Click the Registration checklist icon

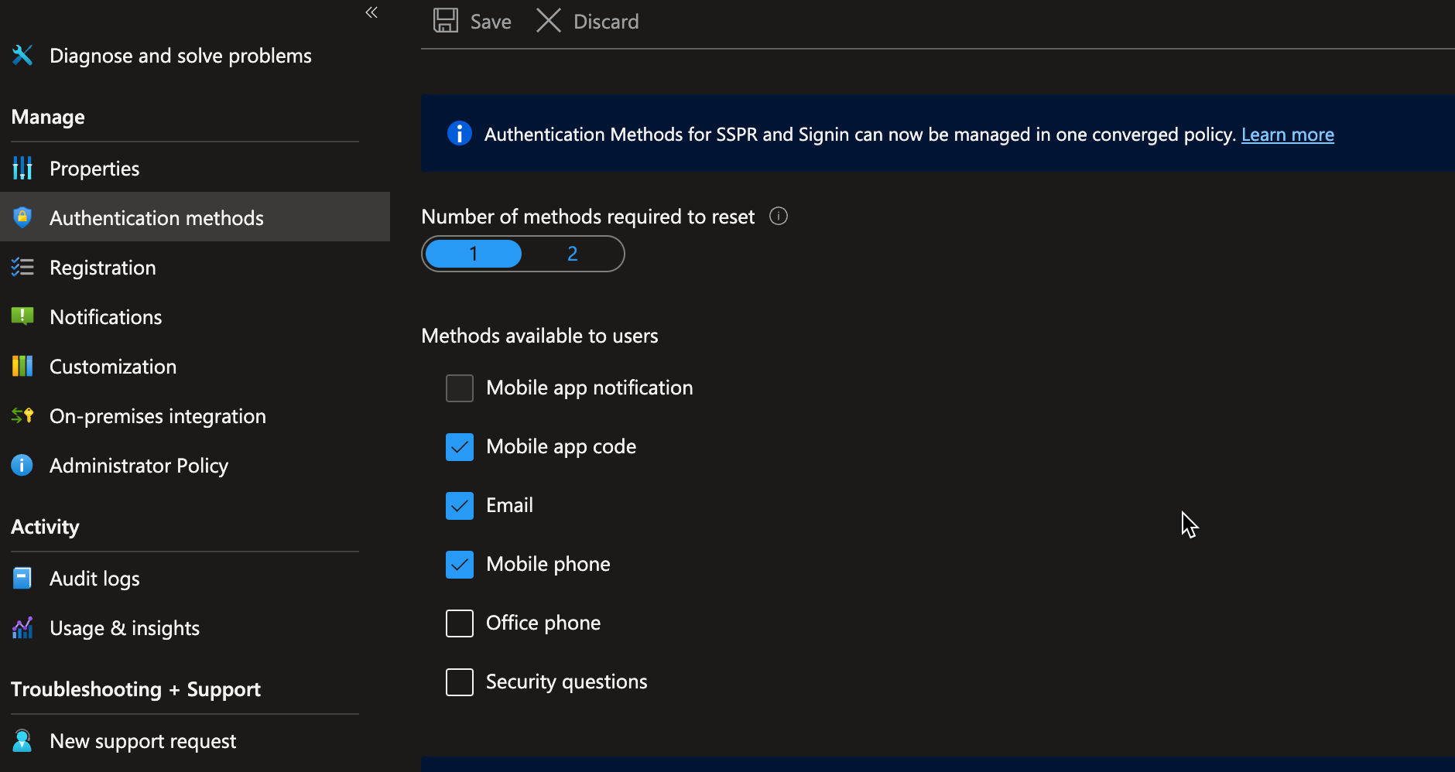(x=22, y=268)
